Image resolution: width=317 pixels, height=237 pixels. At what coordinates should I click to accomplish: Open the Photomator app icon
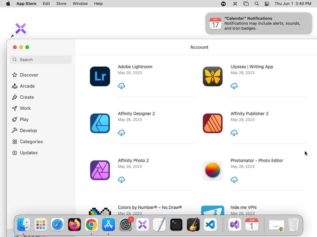coord(212,170)
